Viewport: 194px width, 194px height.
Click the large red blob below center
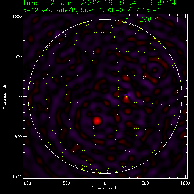point(97,121)
